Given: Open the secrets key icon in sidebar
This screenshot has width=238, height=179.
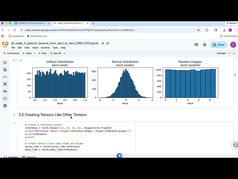Looking at the screenshot, I should pos(5,91).
